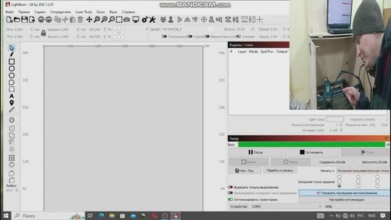Choose the Measure ruler tool
This screenshot has width=391, height=220.
12,109
